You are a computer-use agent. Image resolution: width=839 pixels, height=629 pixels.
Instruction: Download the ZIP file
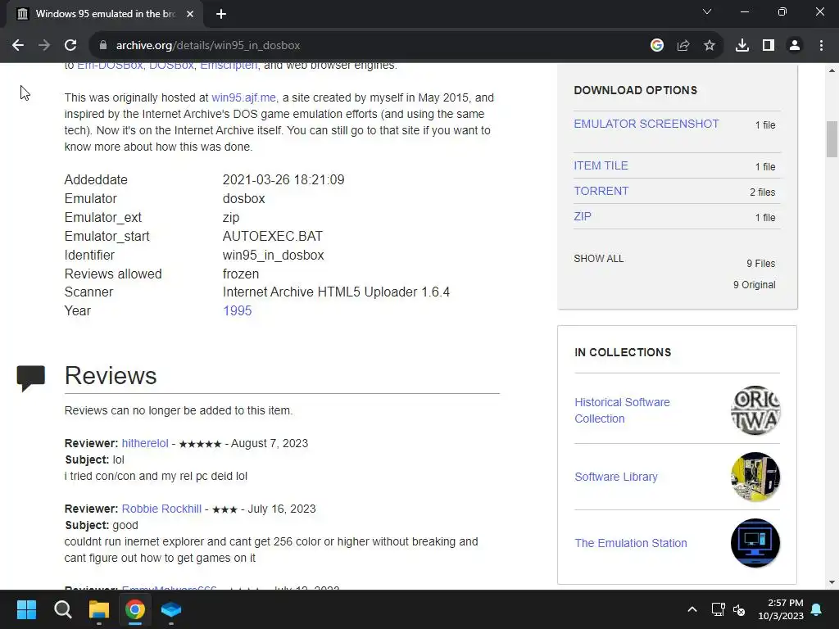(x=583, y=216)
